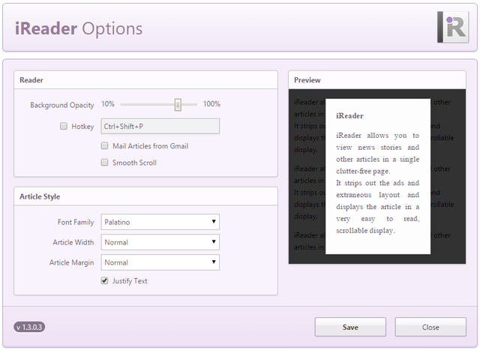Screen dimensions: 480x350
Task: Click the iReader logo icon
Action: point(452,27)
